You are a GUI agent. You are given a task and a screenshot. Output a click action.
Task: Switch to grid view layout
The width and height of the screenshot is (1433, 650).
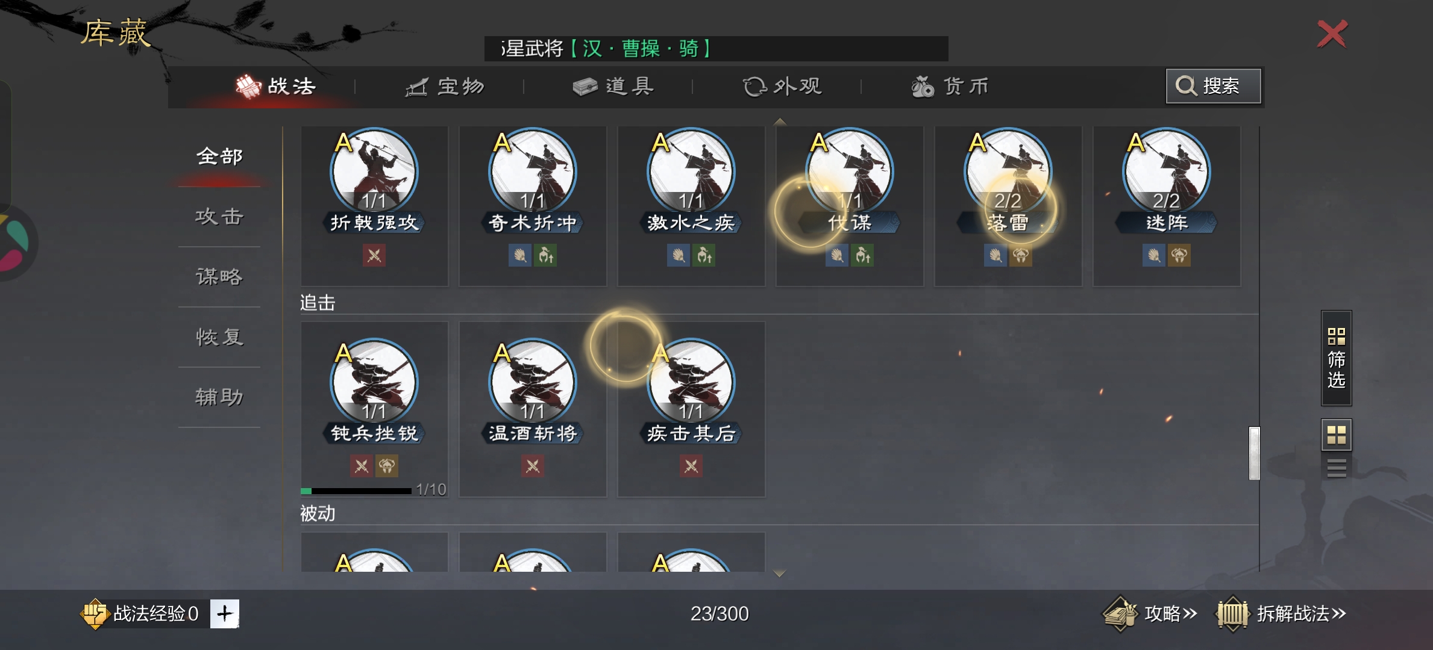(x=1337, y=435)
